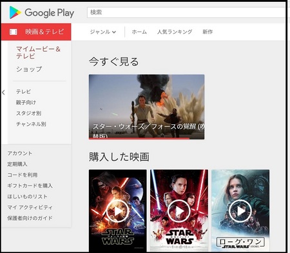
Task: Open 定期購入 link
Action: pos(17,164)
